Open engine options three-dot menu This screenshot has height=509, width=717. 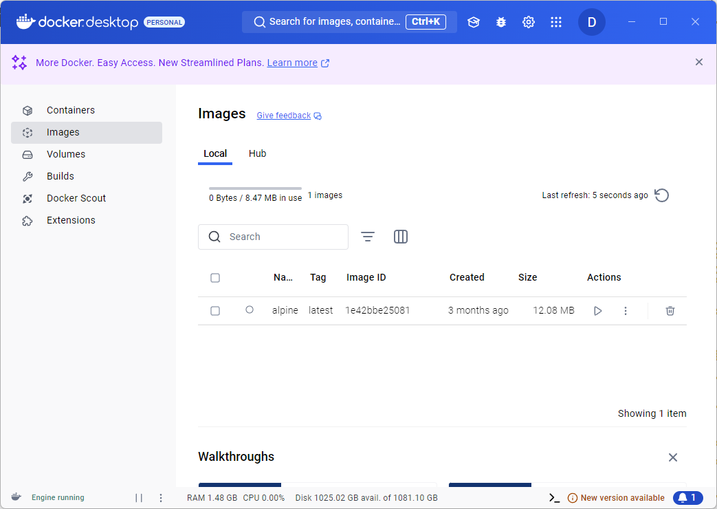click(x=160, y=497)
